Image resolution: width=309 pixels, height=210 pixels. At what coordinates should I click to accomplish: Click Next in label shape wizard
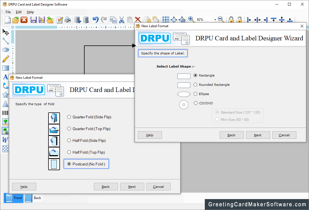258,135
